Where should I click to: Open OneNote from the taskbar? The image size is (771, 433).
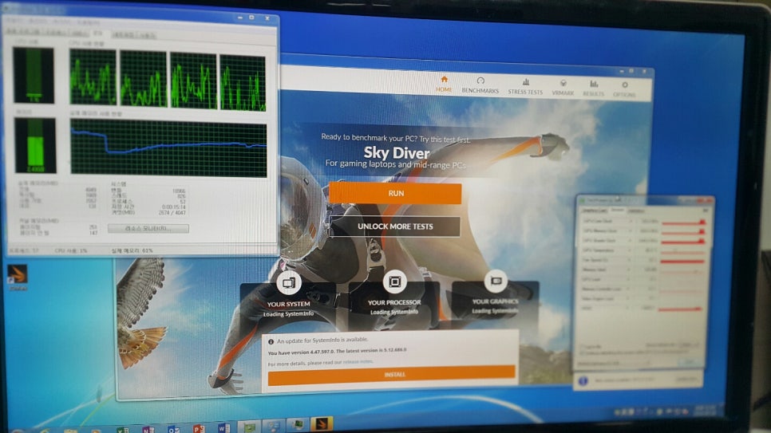pos(148,429)
